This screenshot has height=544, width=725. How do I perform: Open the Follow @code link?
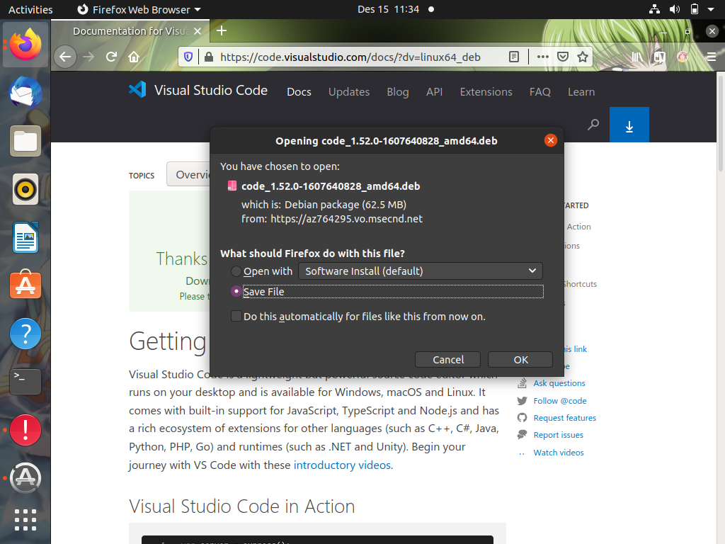coord(559,401)
